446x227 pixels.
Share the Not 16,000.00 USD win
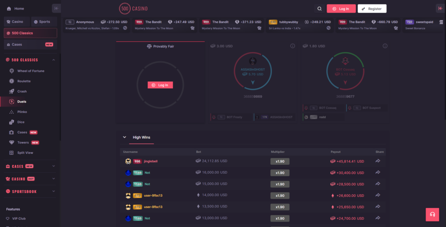[x=378, y=173]
